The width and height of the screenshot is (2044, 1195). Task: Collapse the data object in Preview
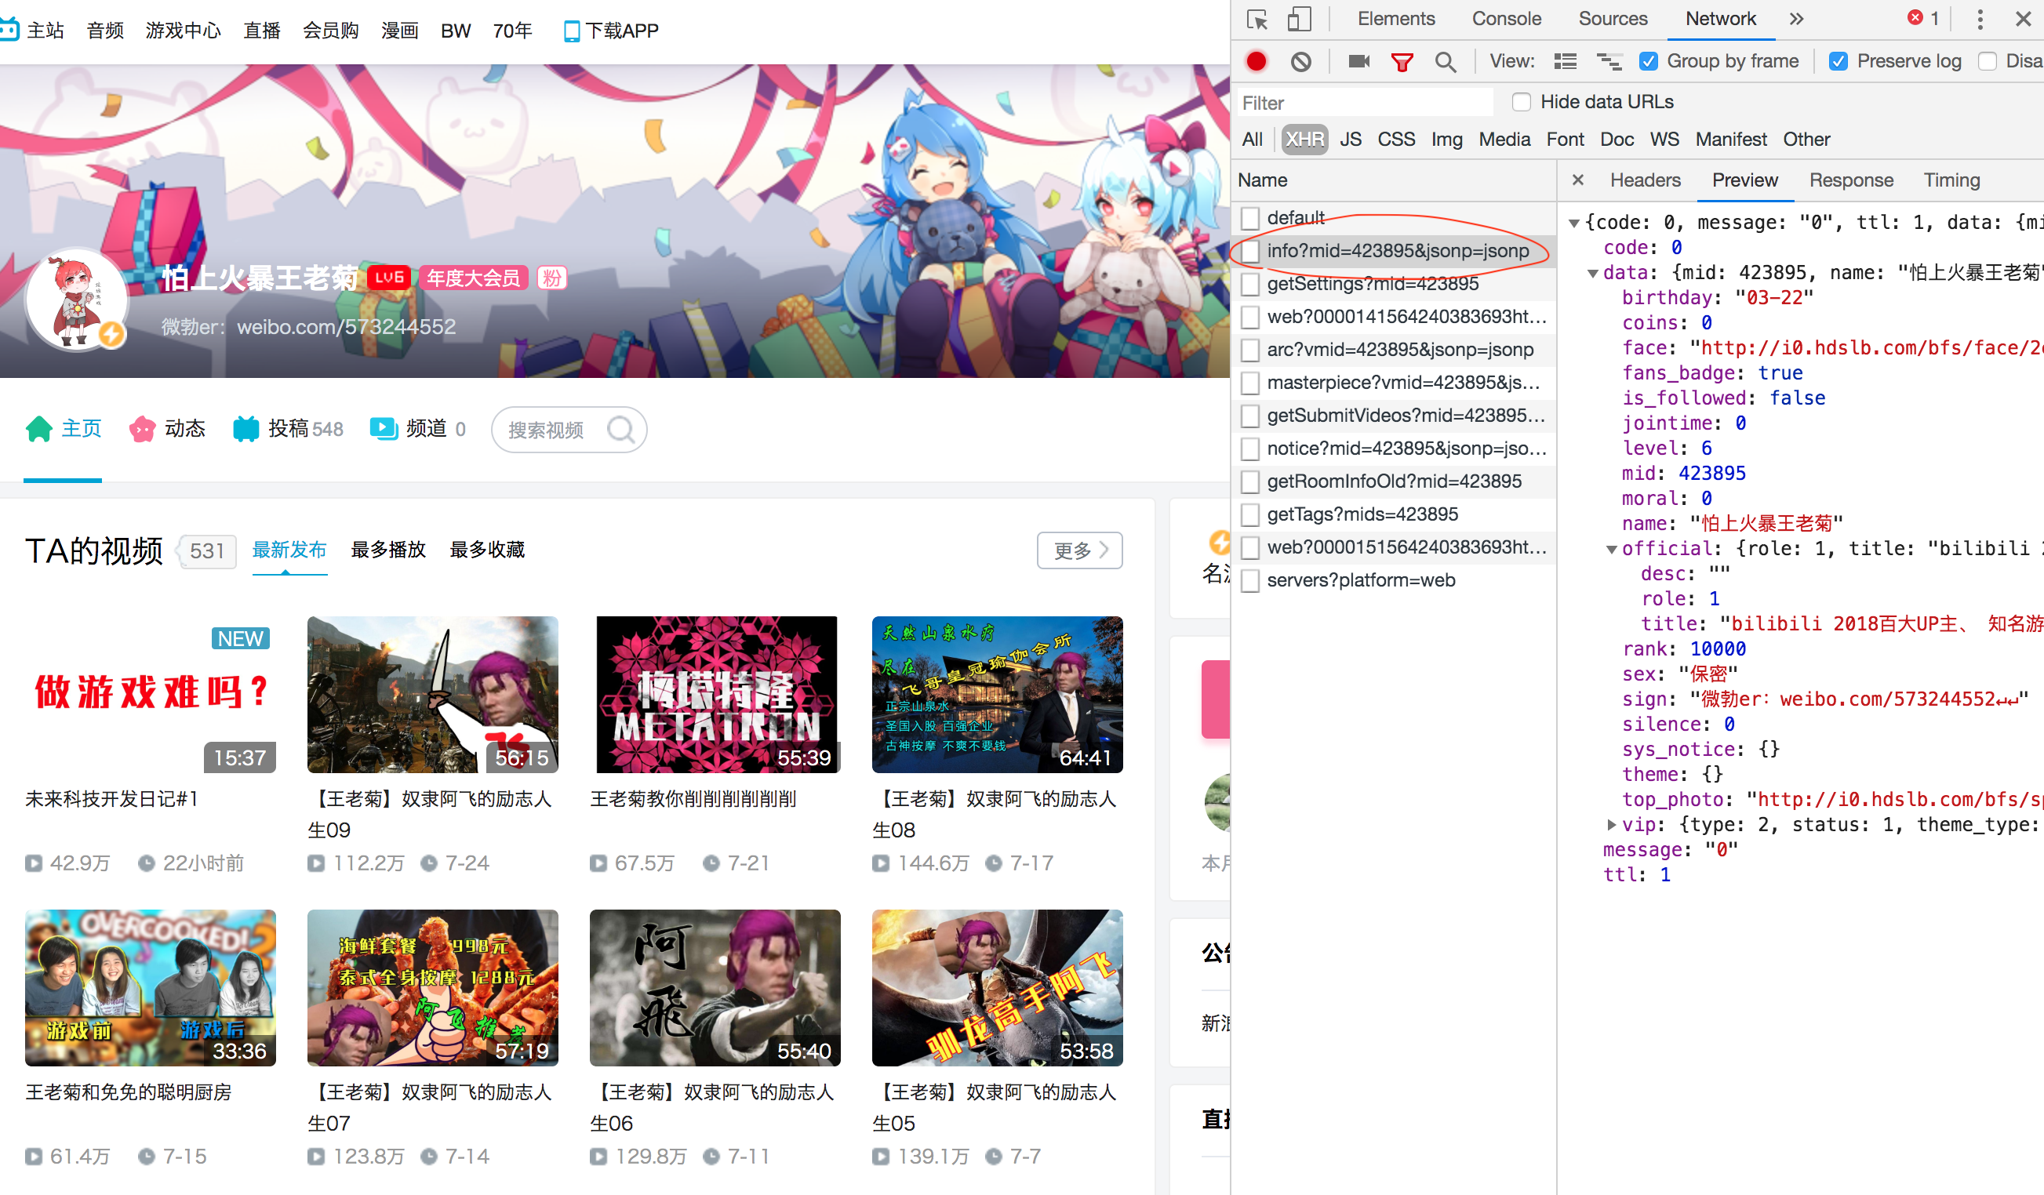point(1593,272)
